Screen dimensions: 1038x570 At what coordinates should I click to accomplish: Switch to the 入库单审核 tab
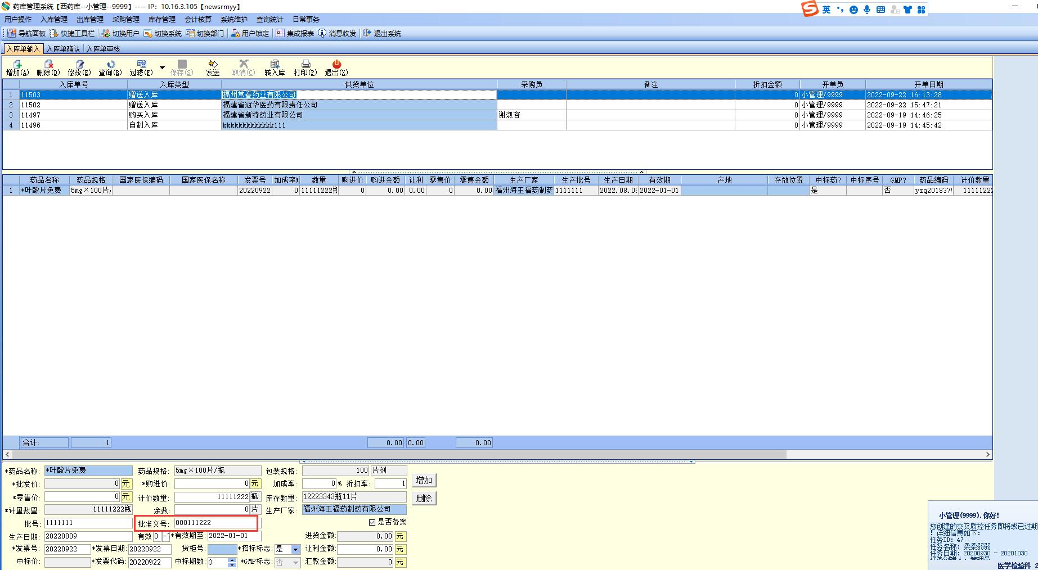click(103, 49)
